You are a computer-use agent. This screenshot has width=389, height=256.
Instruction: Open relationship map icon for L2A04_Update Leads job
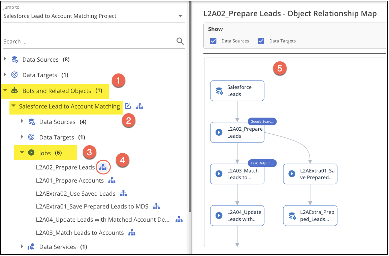coord(179,219)
